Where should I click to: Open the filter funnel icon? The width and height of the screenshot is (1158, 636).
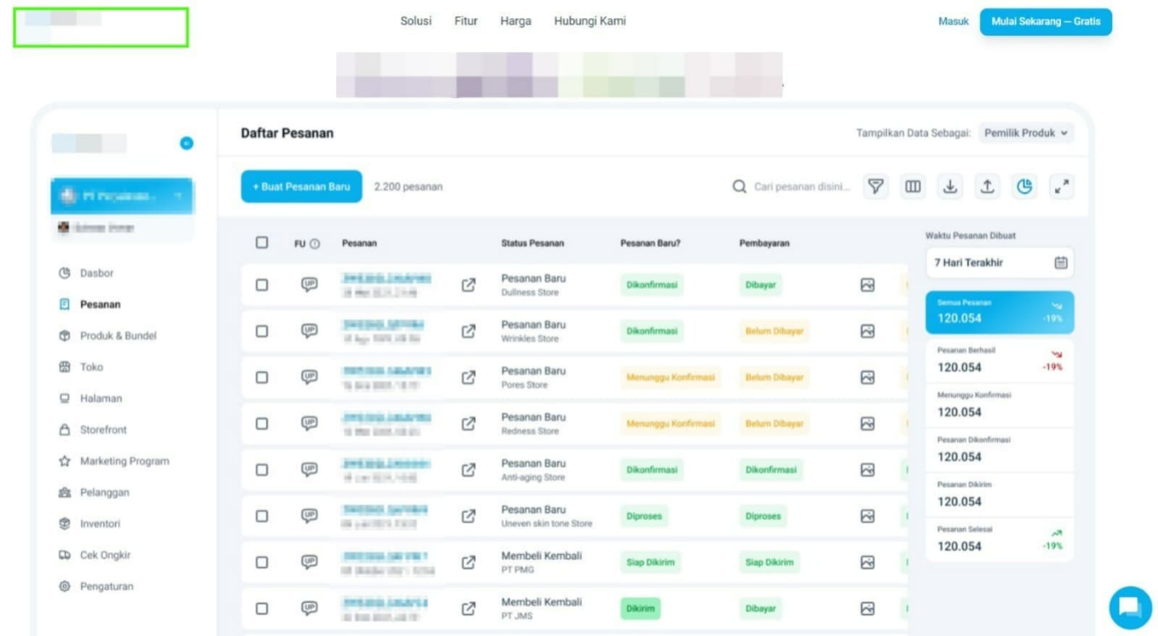pos(876,187)
